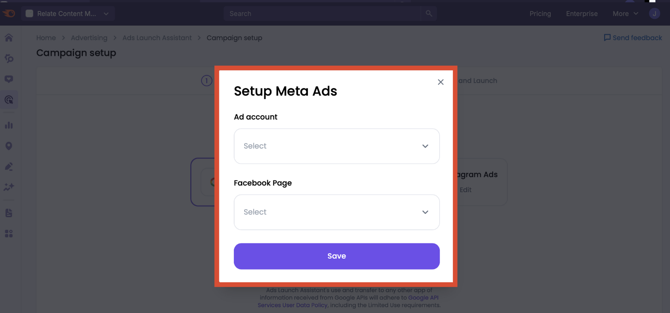Click the Apps grid sidebar icon

(x=9, y=233)
